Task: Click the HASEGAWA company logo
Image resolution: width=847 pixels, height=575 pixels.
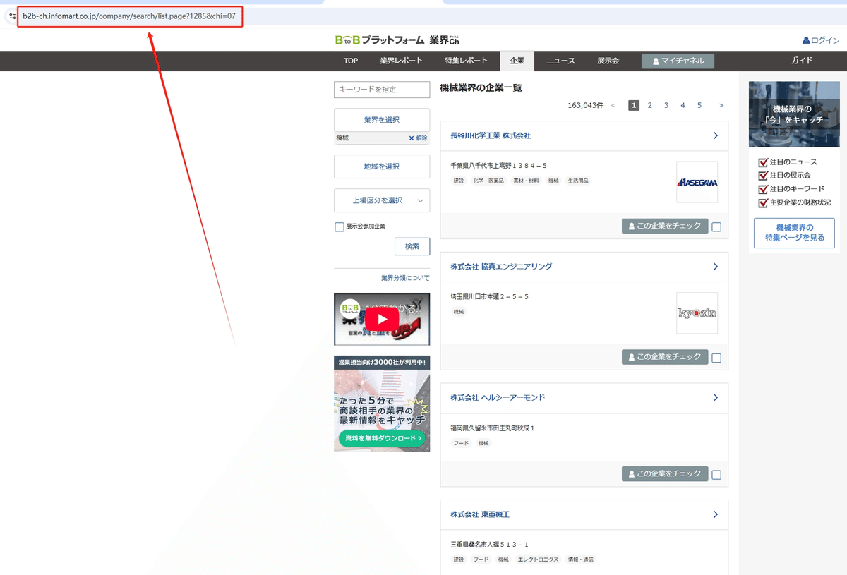Action: (697, 182)
